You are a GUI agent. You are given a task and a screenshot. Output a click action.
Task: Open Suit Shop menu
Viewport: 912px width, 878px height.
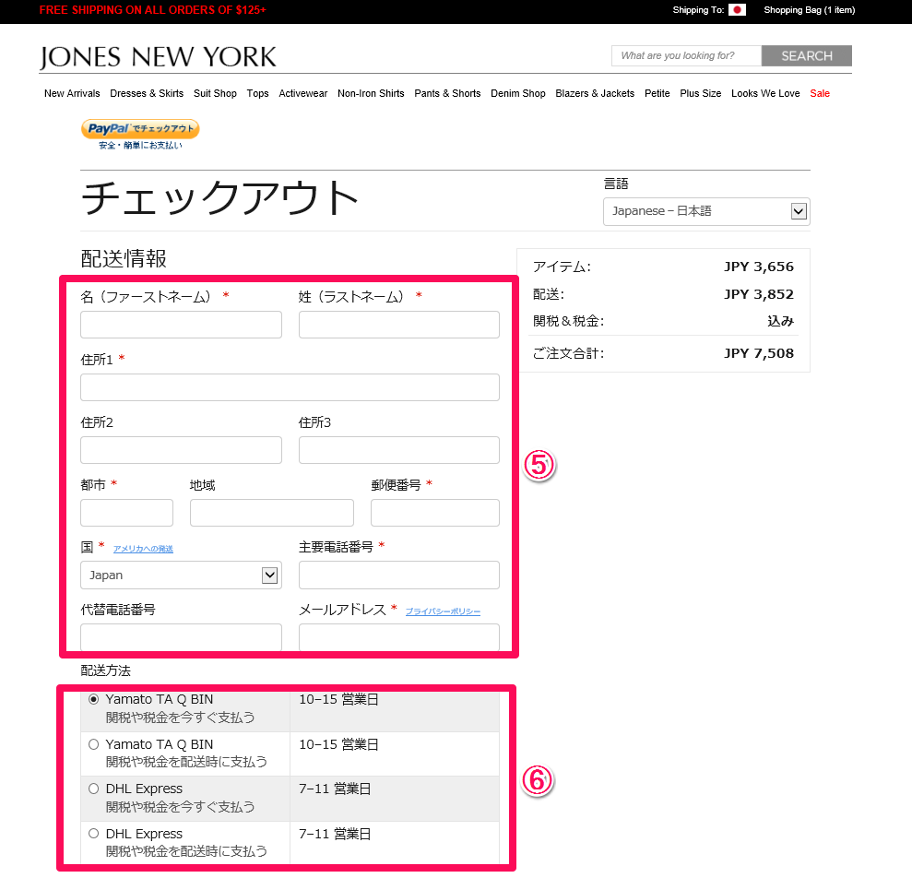click(215, 93)
